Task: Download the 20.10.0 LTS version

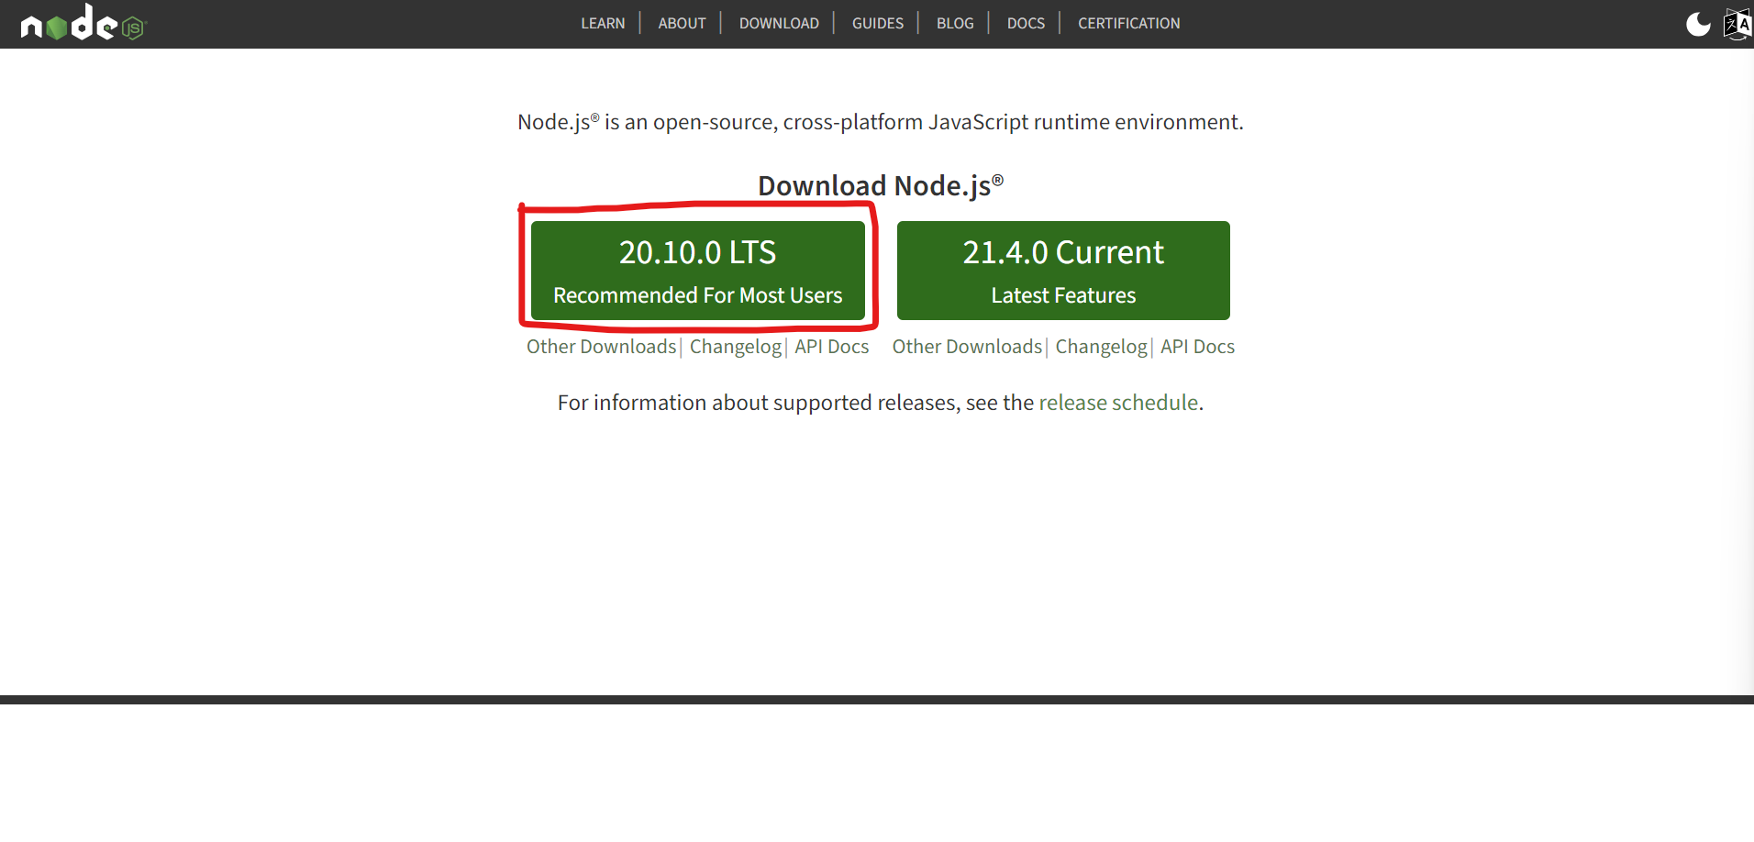Action: (697, 271)
